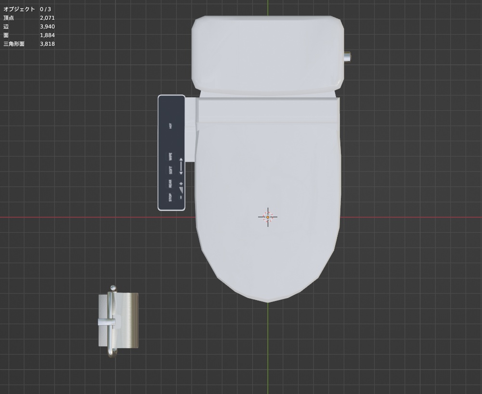Click the water pressure plus icon on the remote
The height and width of the screenshot is (394, 482).
click(x=181, y=183)
